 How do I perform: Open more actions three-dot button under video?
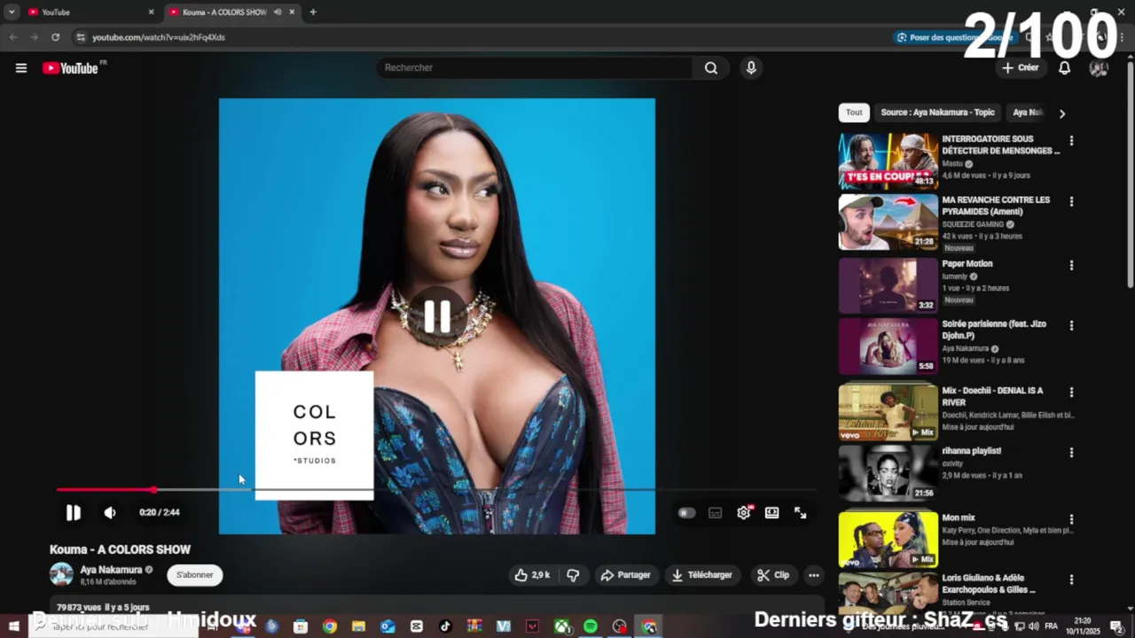813,575
